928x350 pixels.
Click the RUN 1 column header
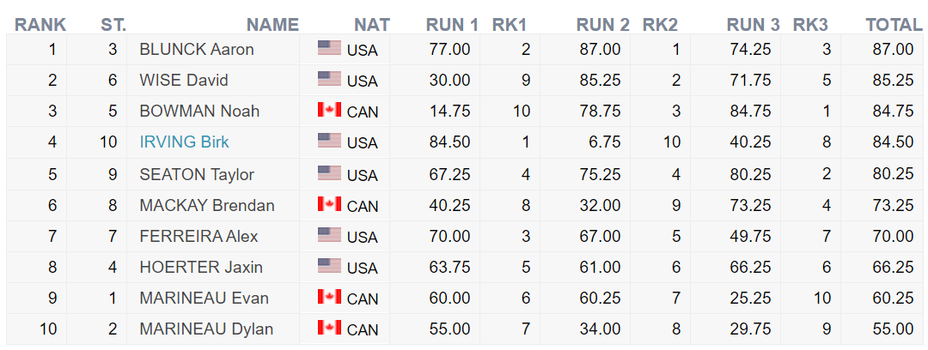452,25
